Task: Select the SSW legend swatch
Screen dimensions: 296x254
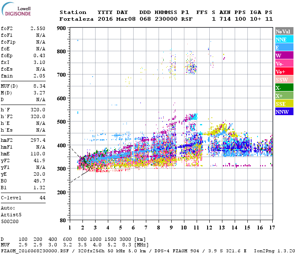Action: pos(284,80)
